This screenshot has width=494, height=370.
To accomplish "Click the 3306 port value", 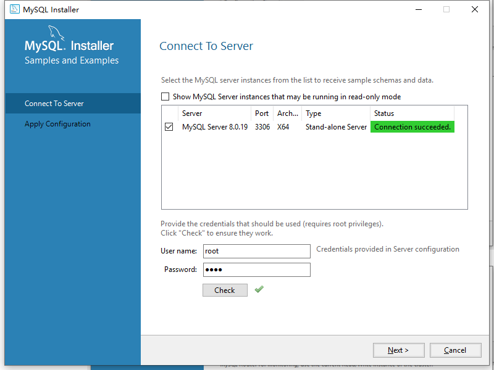I will 262,127.
